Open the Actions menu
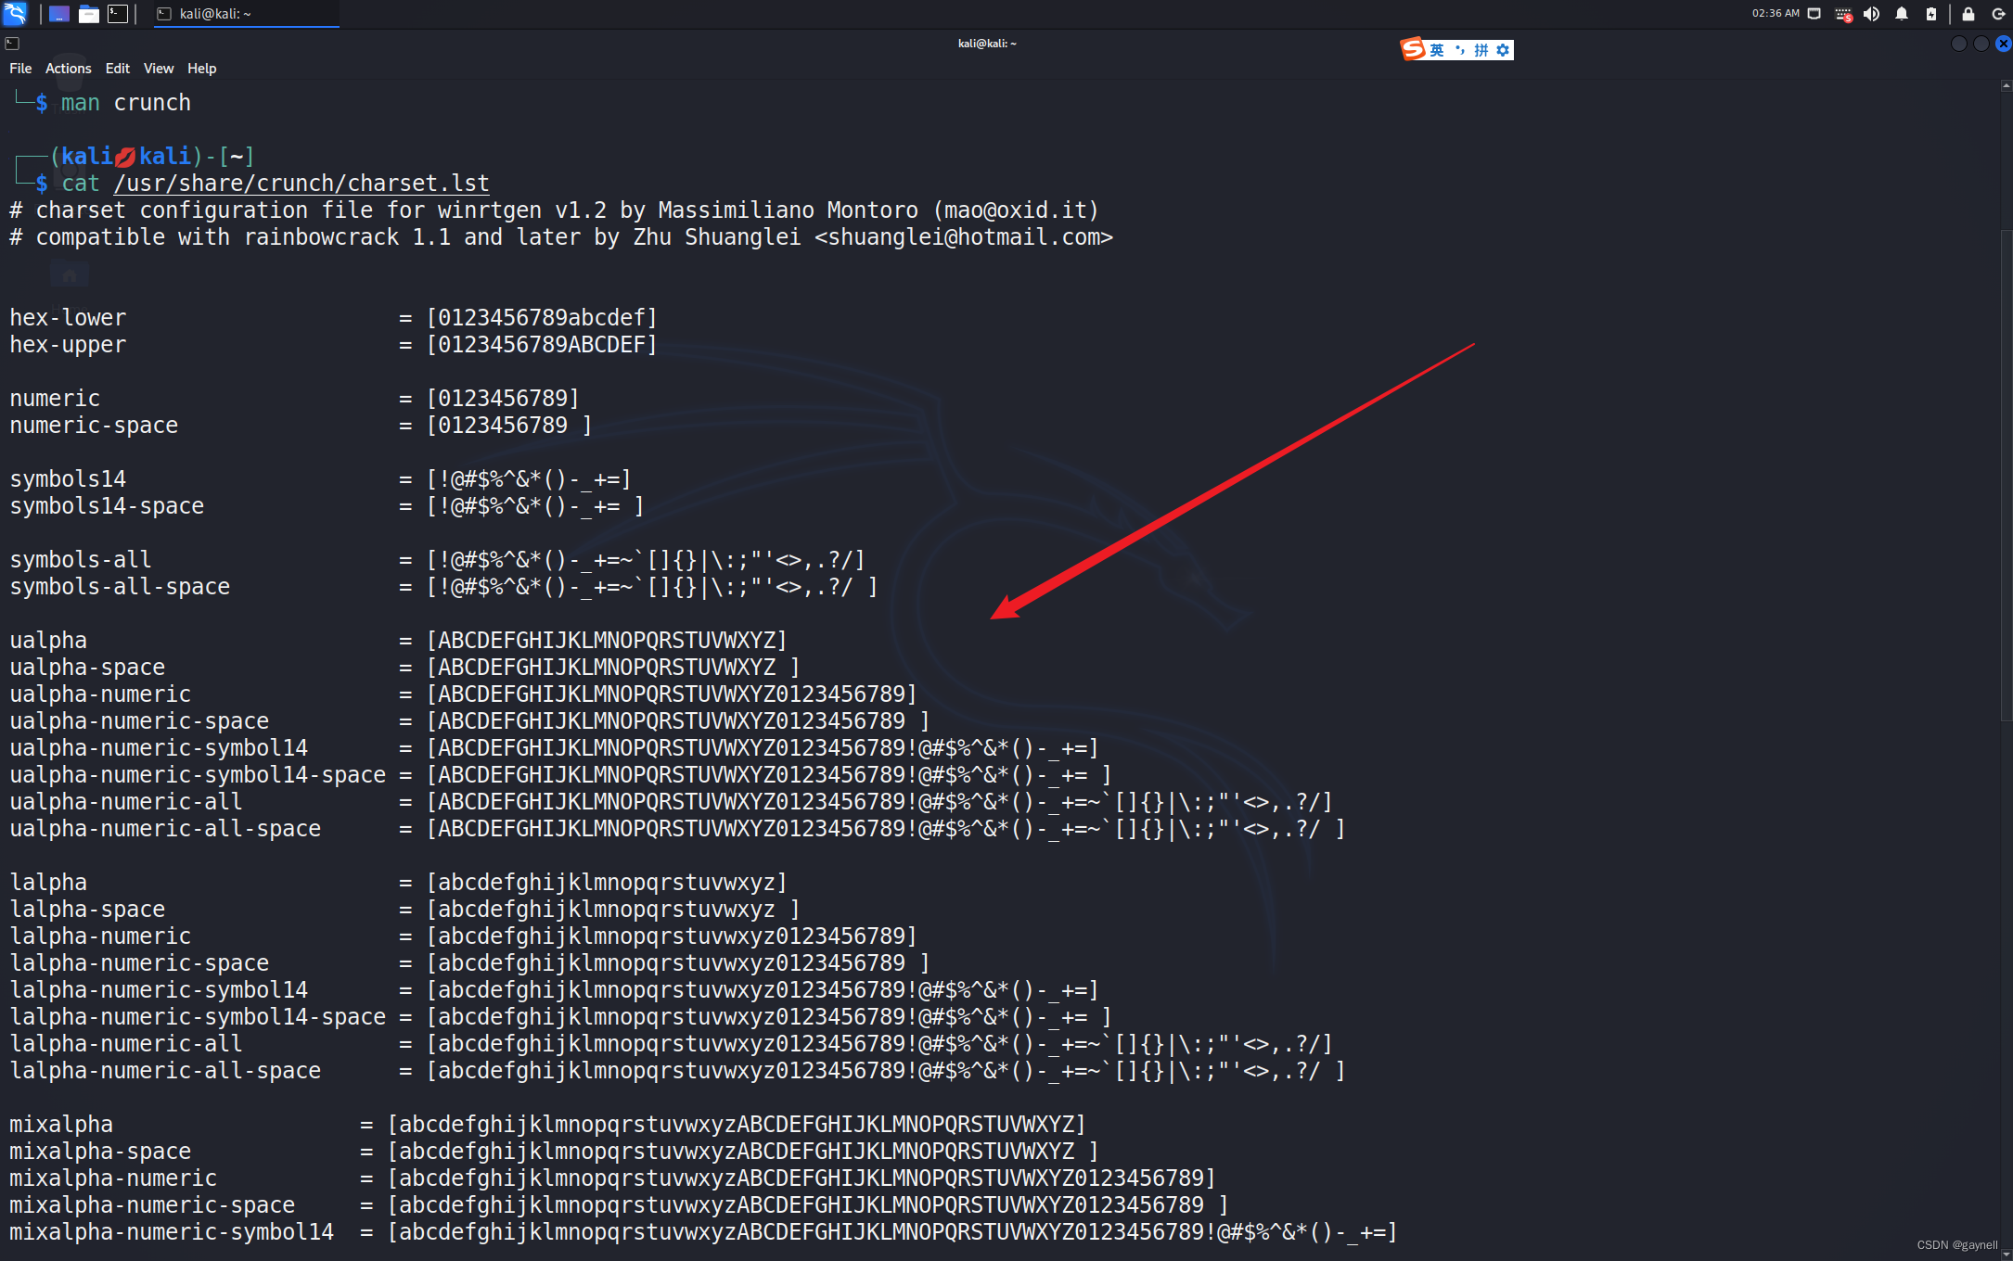 [69, 69]
